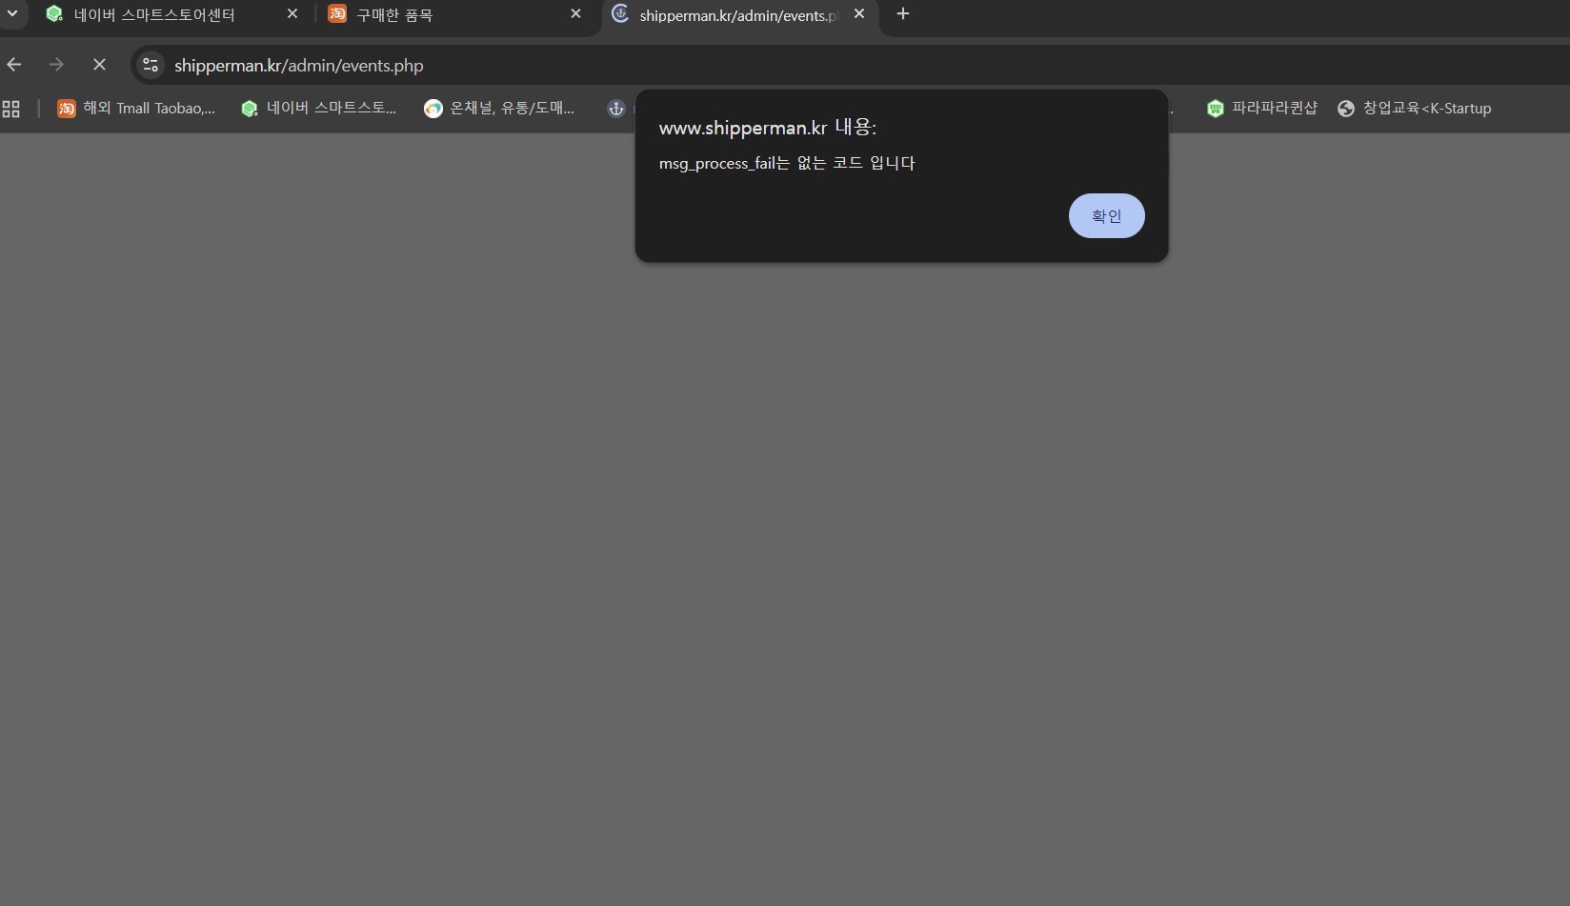Close the 네이버 스마트스토어센터 tab
This screenshot has height=906, width=1570.
292,14
